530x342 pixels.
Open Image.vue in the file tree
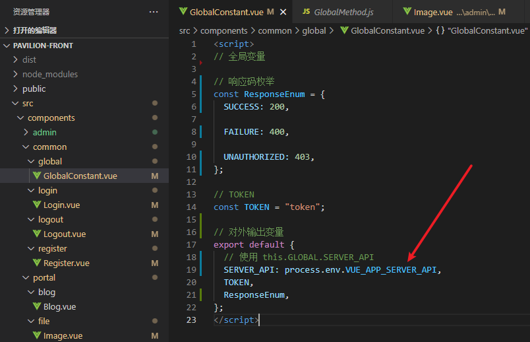click(84, 335)
